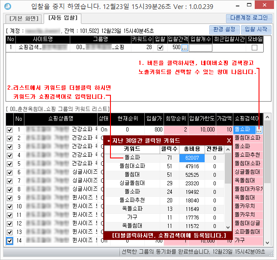Click the highlighted total cost cell 62007
The height and width of the screenshot is (260, 277).
[192, 158]
